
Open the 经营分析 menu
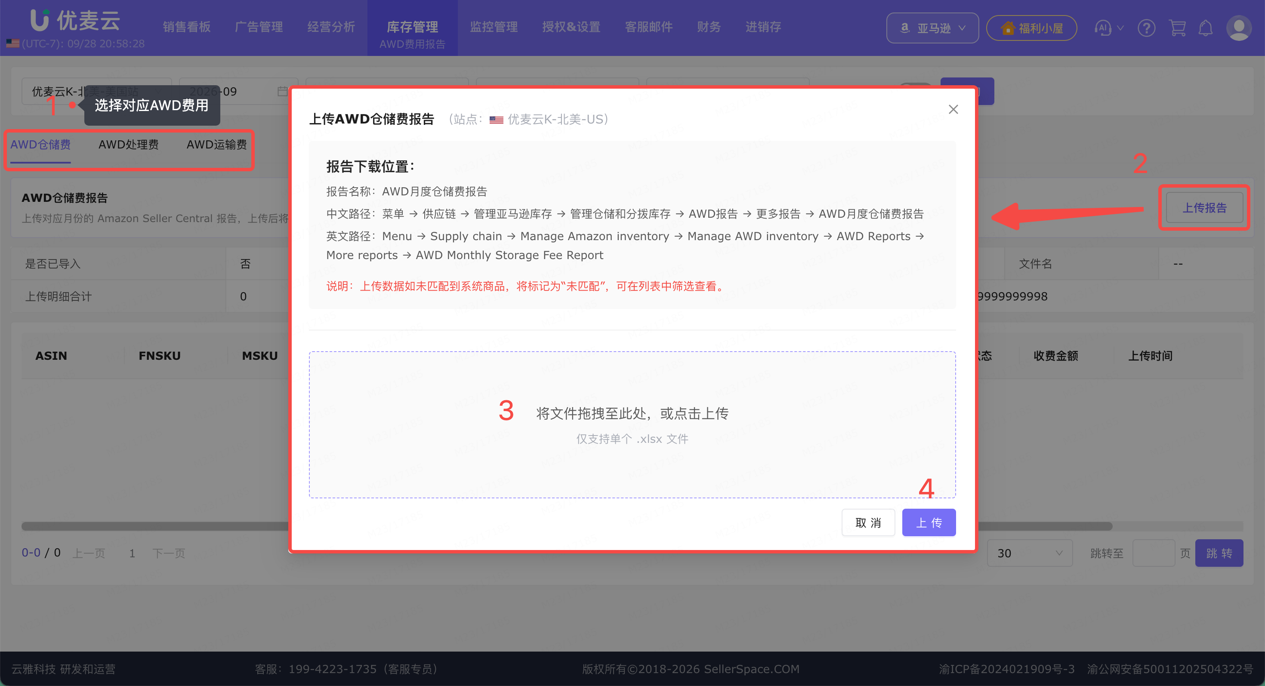331,27
